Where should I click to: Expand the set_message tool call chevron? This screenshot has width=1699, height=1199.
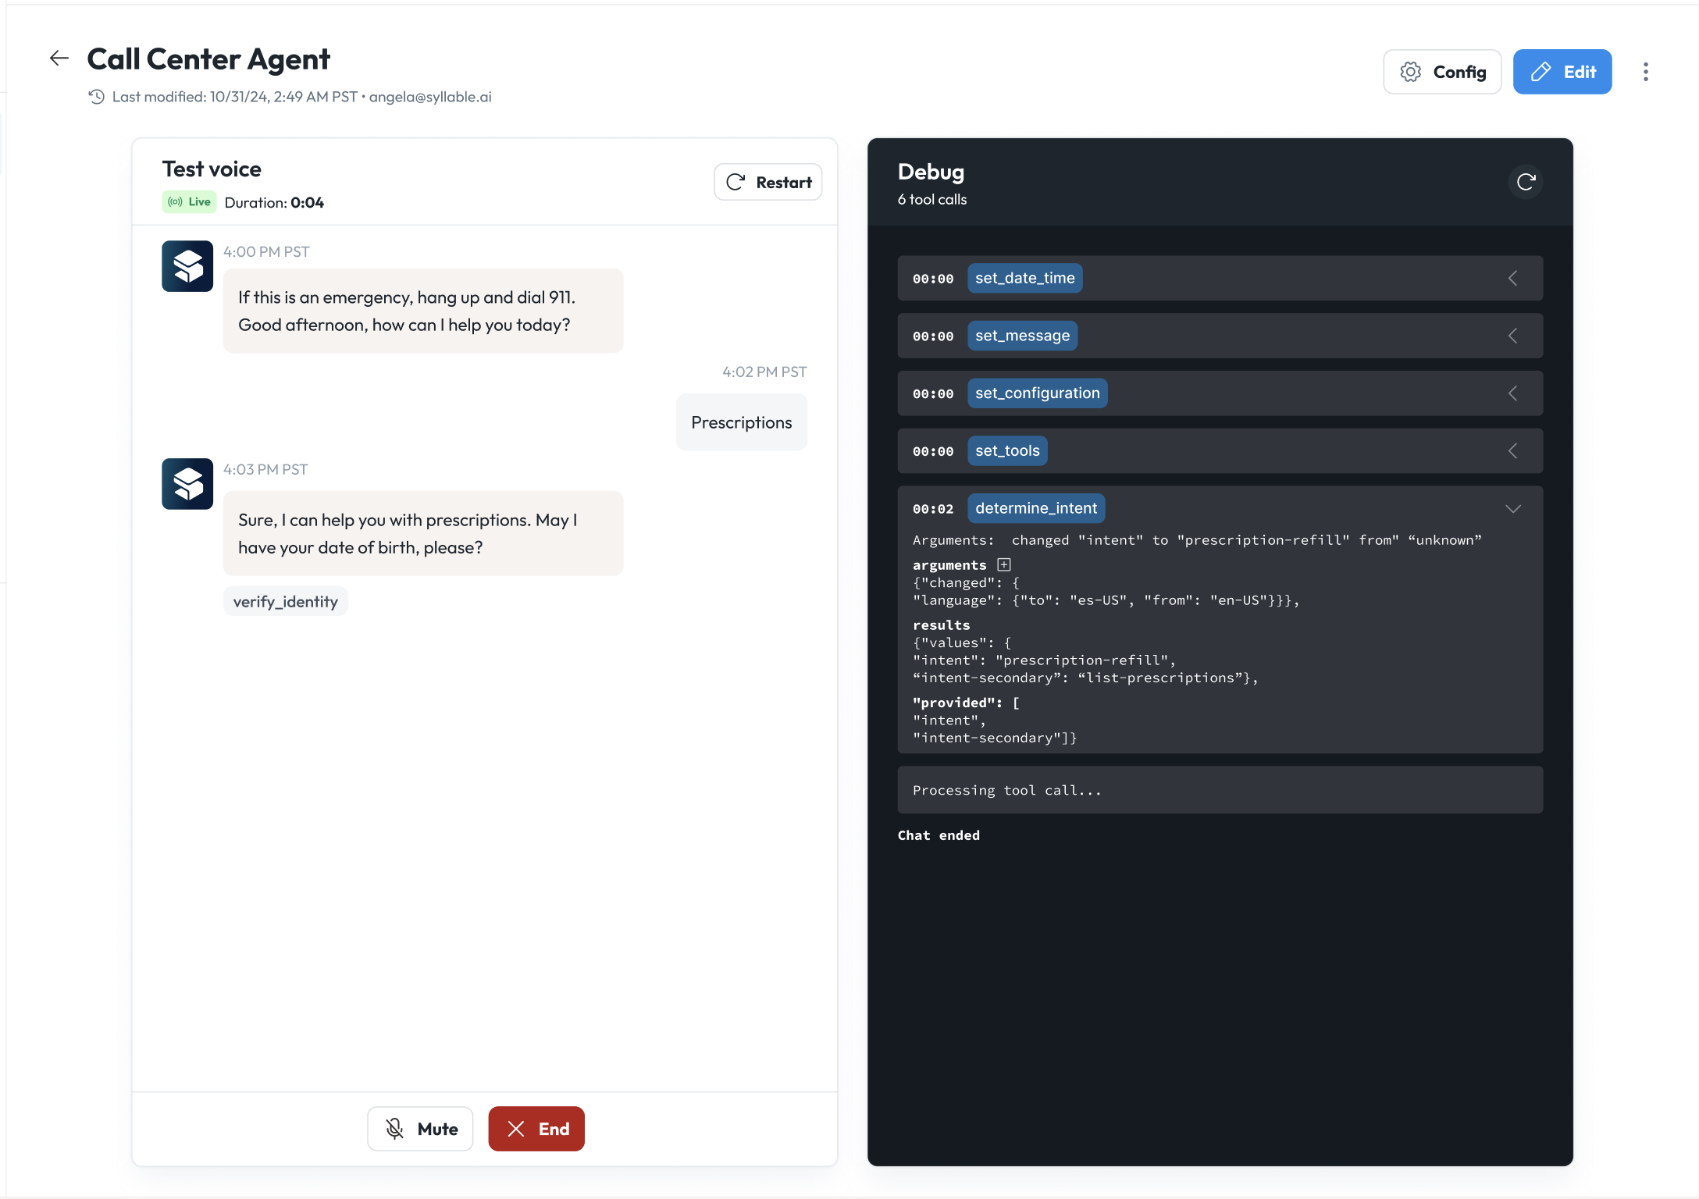[x=1512, y=336]
